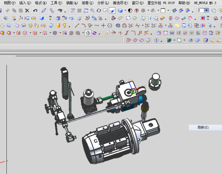The height and width of the screenshot is (174, 222).
Task: Open the work layer combo box arrow
Action: click(206, 10)
